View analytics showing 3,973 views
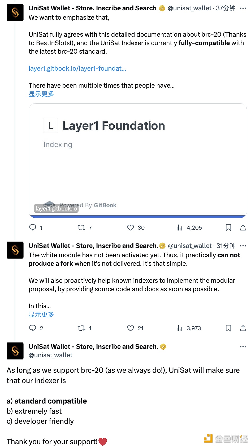Screen dimensions: 251x446 [x=180, y=328]
